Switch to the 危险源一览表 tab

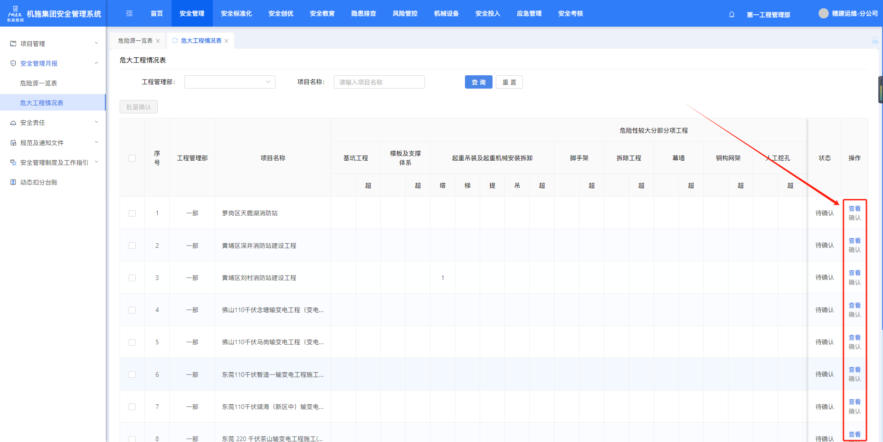[135, 41]
